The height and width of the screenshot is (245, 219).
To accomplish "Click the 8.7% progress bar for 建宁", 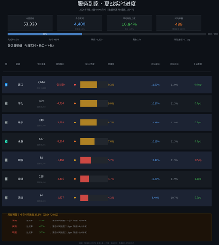I will click(x=88, y=122).
